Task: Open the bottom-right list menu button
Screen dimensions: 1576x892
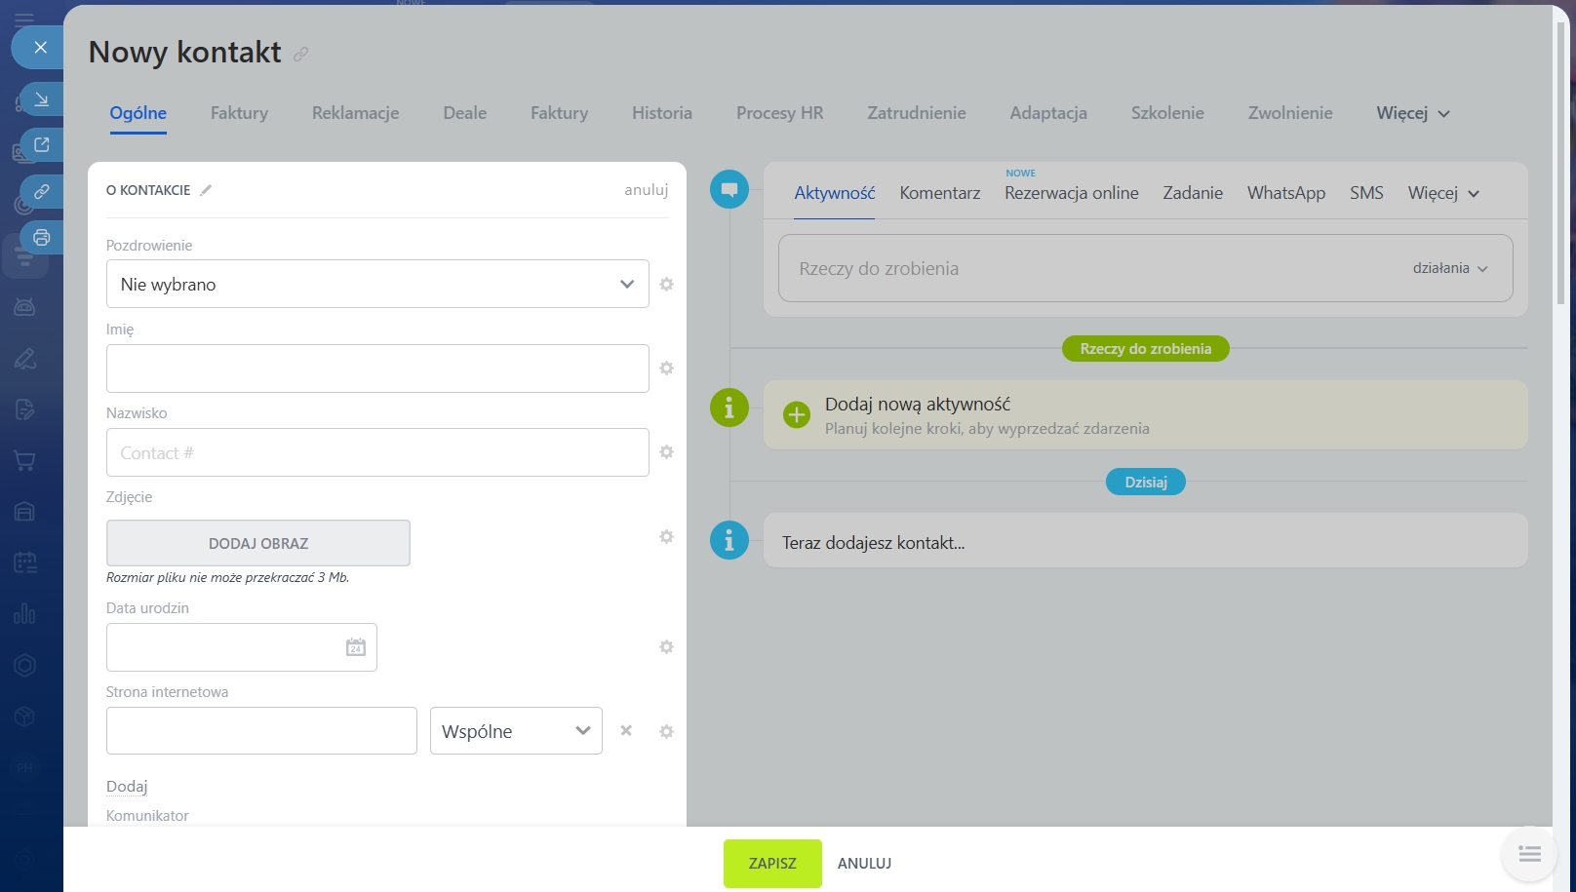Action: (x=1528, y=854)
